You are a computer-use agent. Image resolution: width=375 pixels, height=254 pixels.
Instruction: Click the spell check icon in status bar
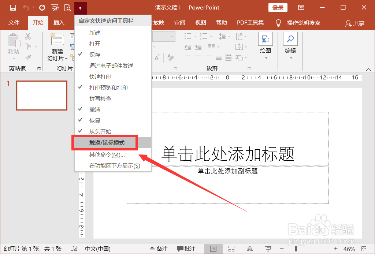[74, 249]
